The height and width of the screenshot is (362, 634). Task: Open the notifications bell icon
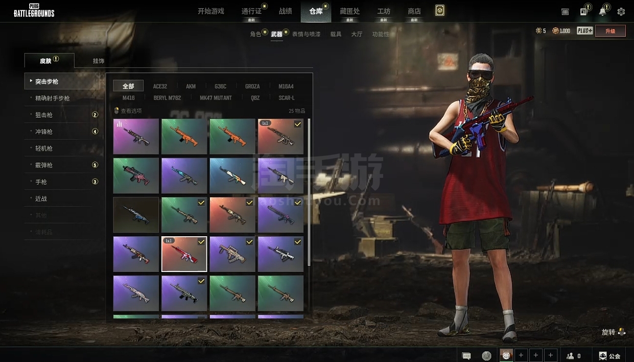(602, 11)
